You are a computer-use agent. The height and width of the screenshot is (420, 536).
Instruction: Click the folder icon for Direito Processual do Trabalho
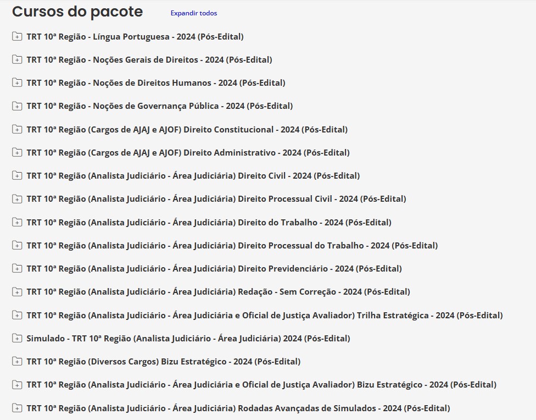[x=16, y=245]
